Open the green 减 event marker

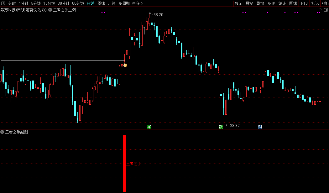coord(149,127)
